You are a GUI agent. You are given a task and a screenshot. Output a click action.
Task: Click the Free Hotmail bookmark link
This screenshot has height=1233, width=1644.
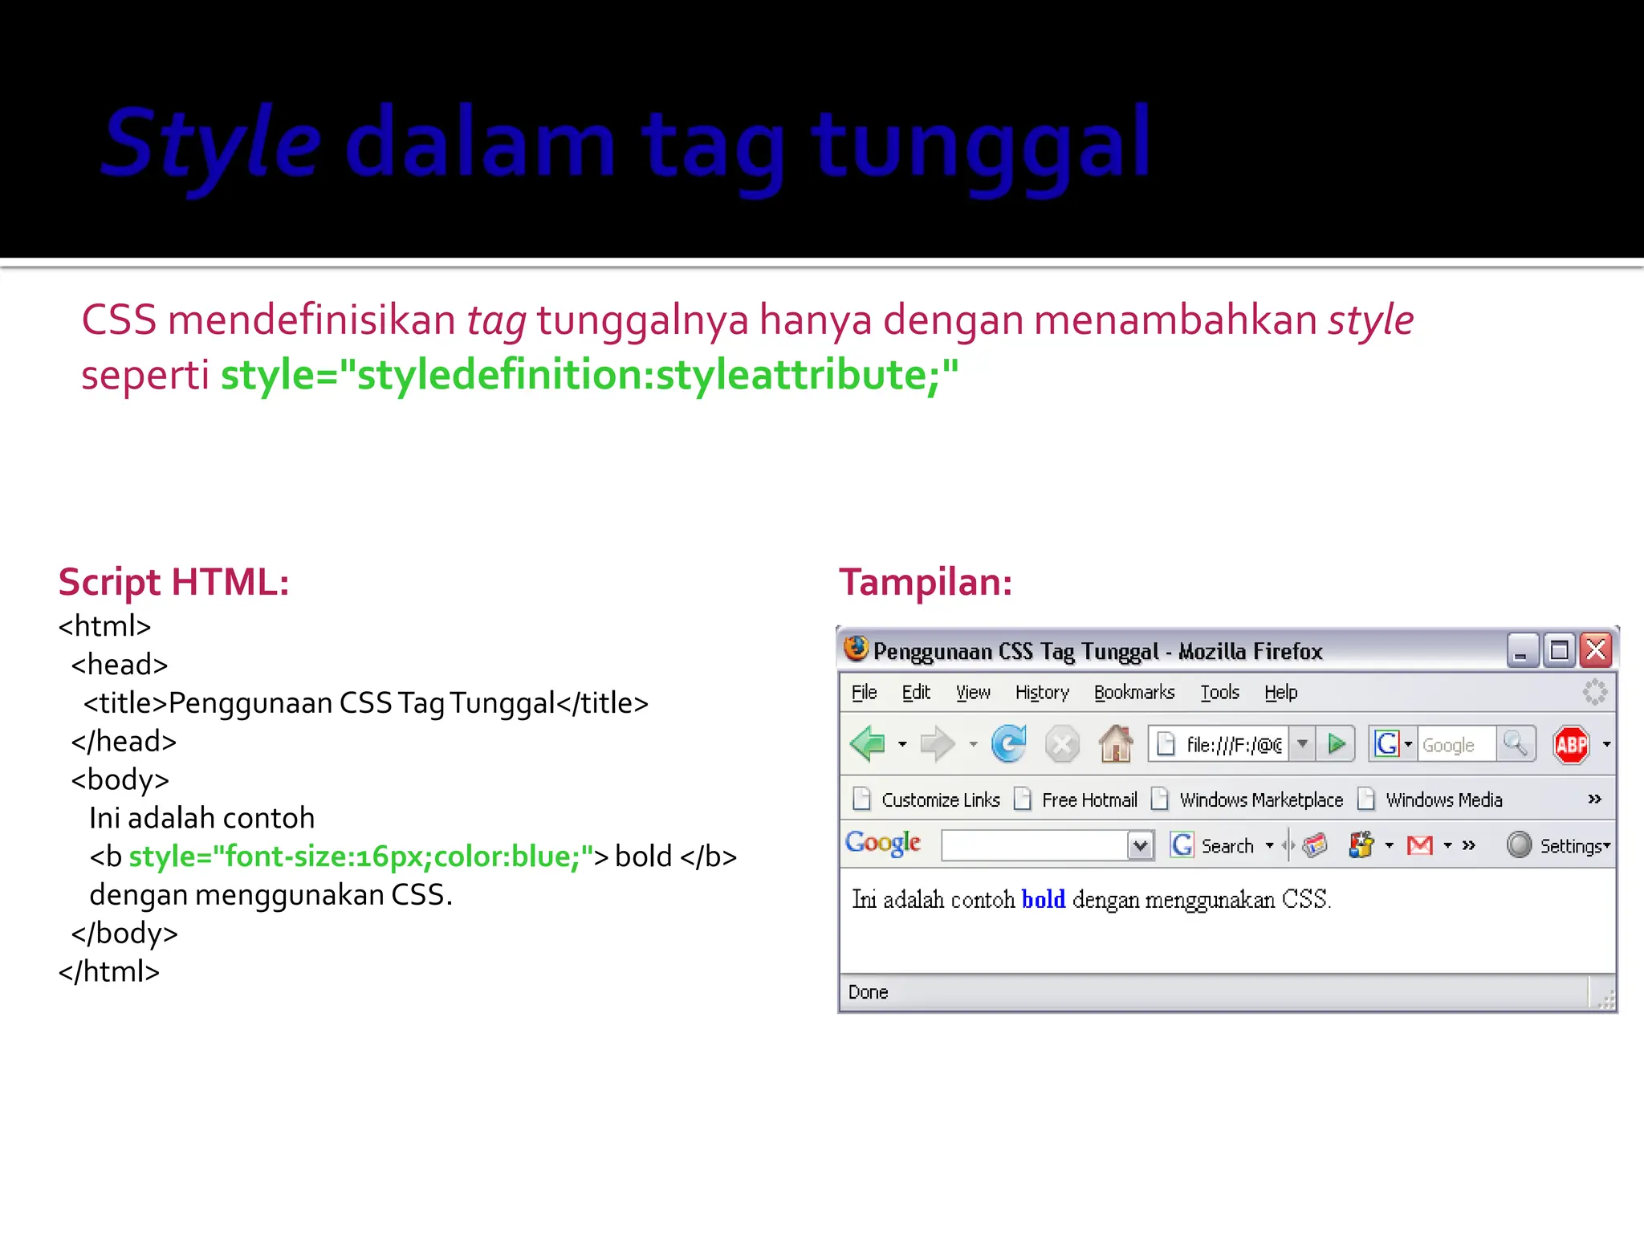[1089, 800]
